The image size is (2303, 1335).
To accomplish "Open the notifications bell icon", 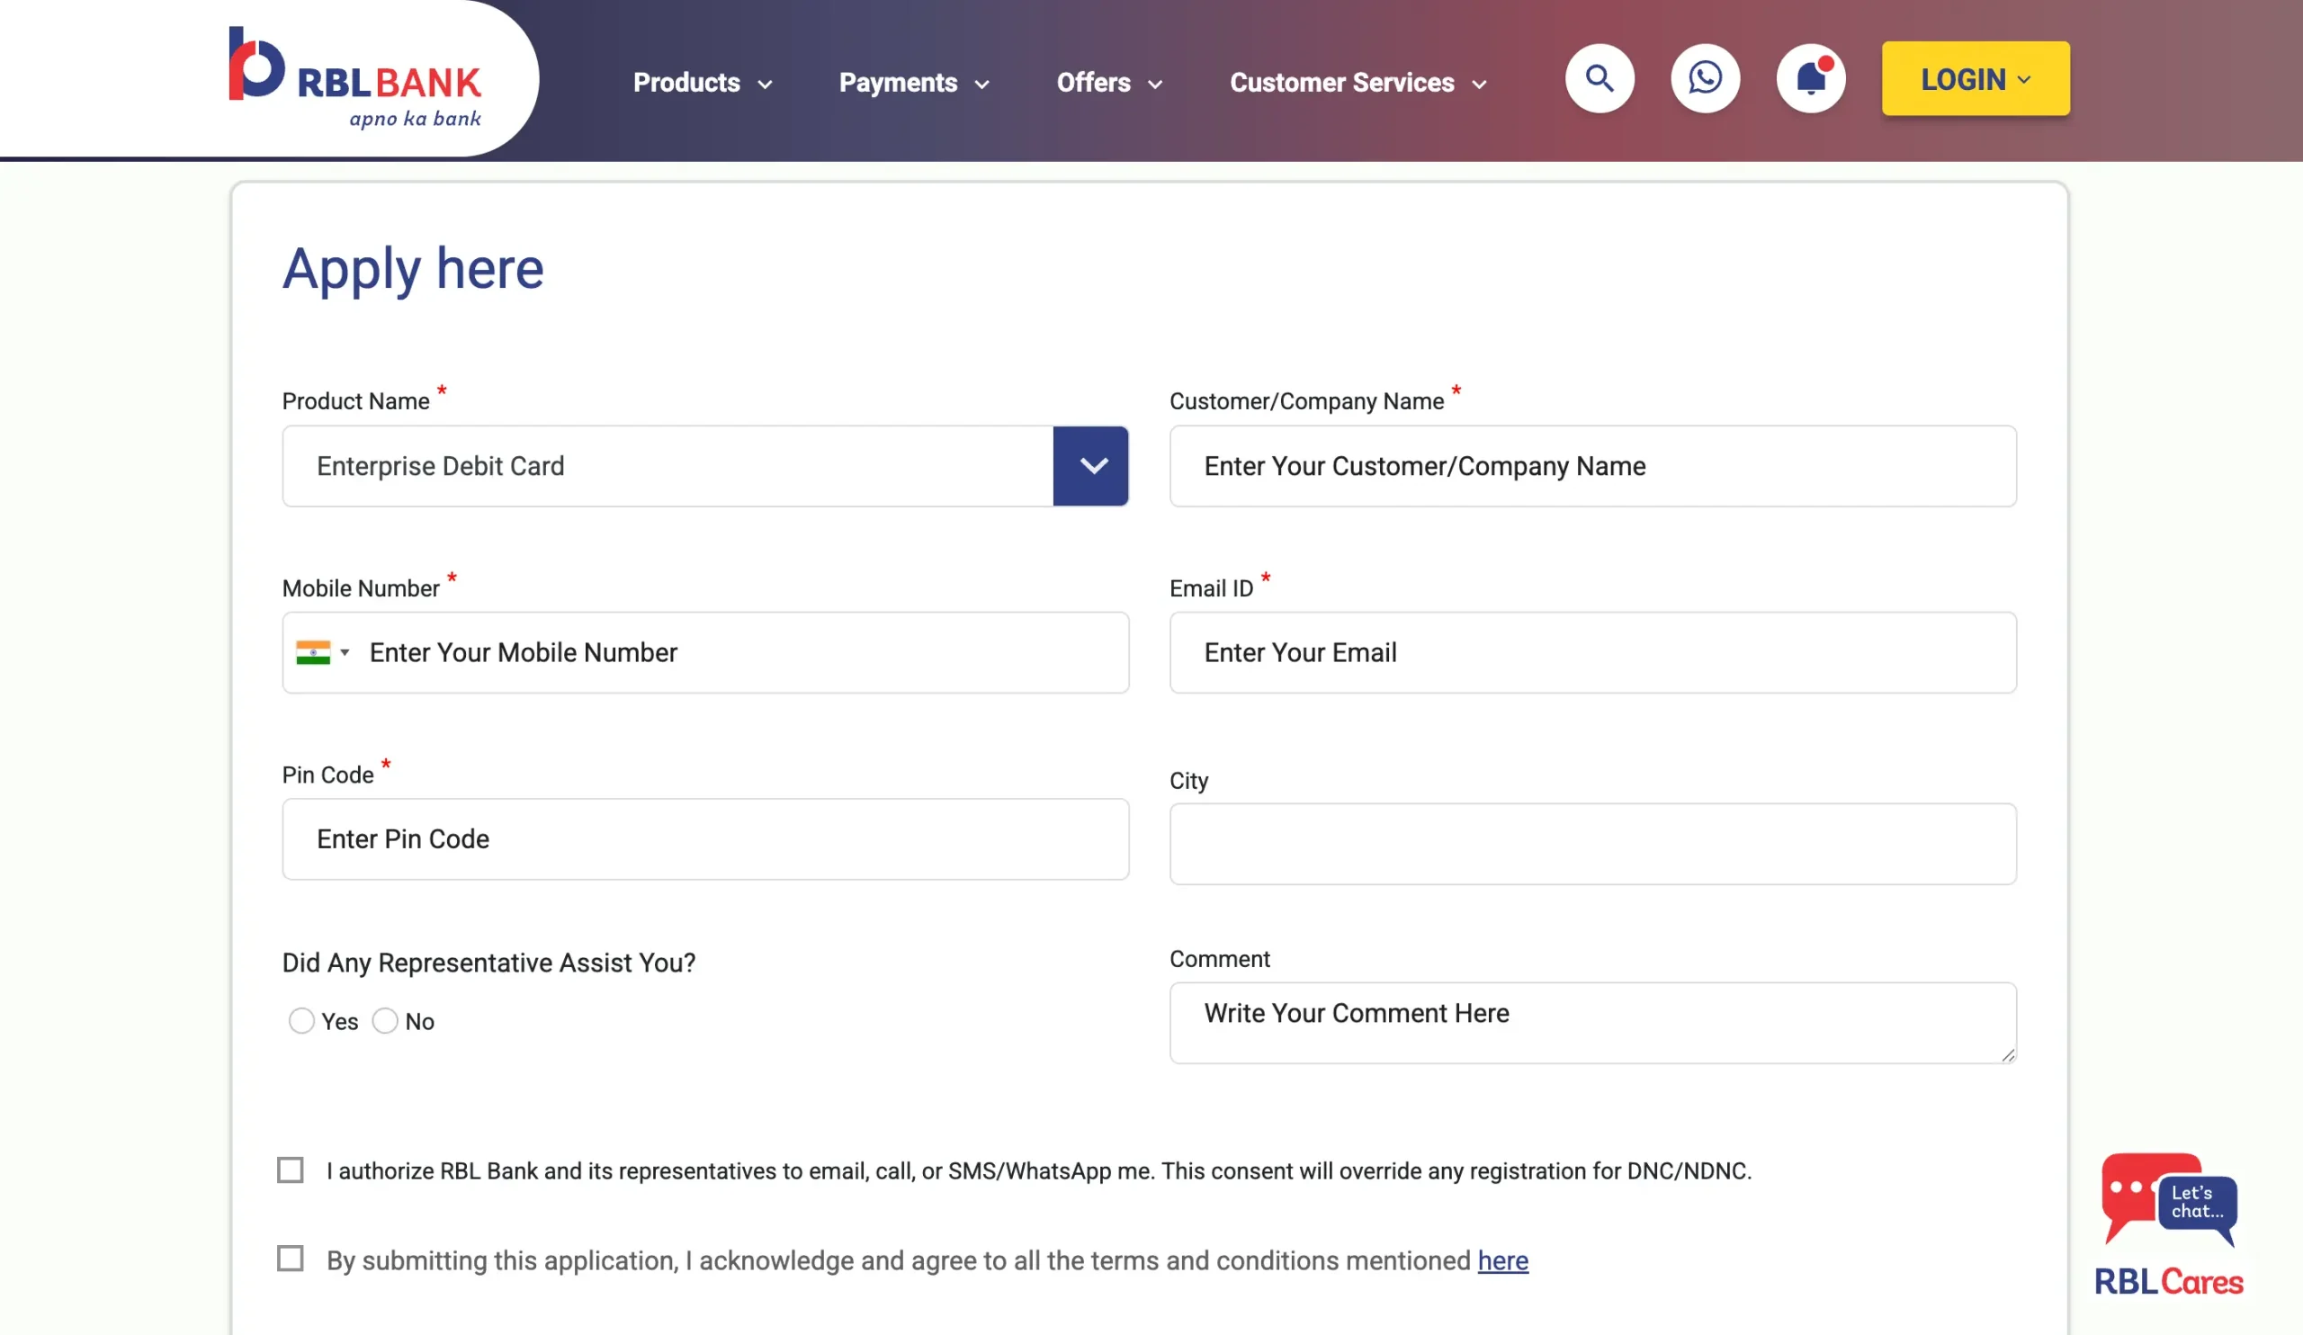I will [x=1810, y=78].
